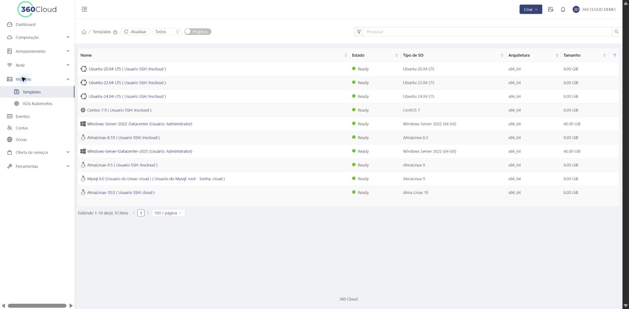Open Mysql 8.0 template link
629x309 pixels.
[156, 179]
